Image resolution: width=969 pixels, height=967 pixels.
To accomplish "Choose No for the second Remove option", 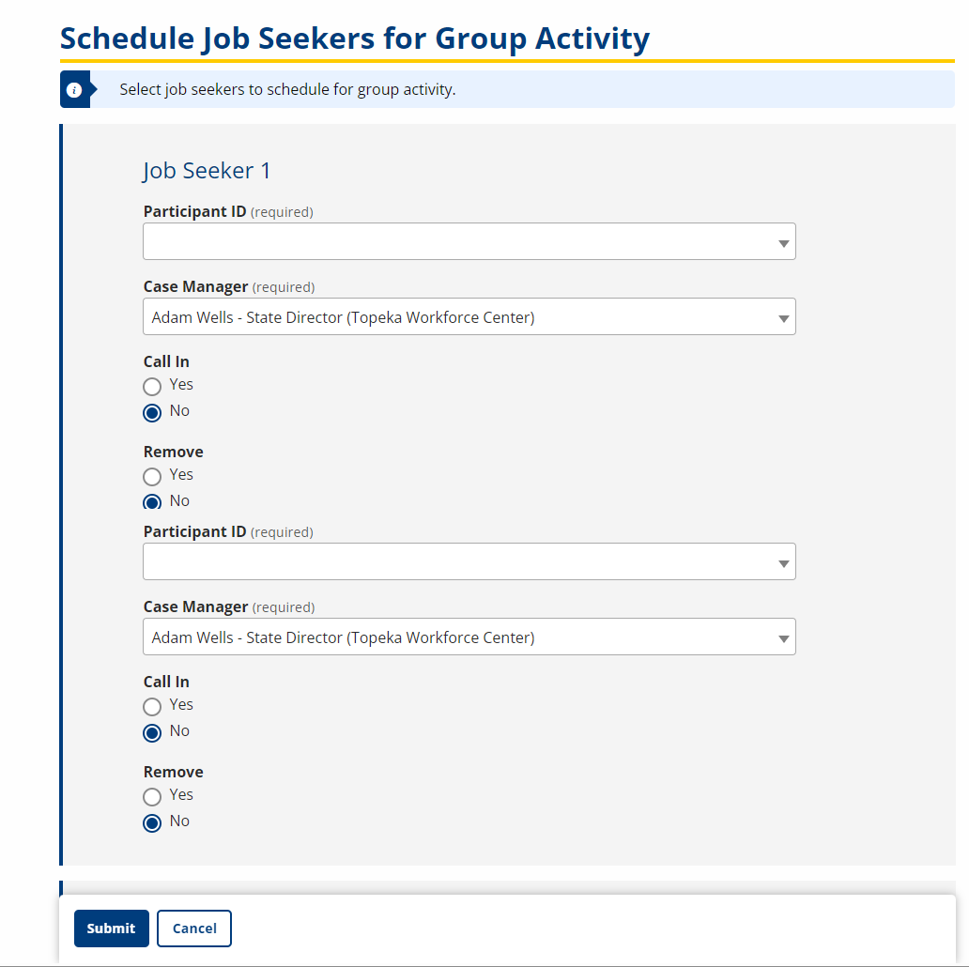I will pos(152,822).
